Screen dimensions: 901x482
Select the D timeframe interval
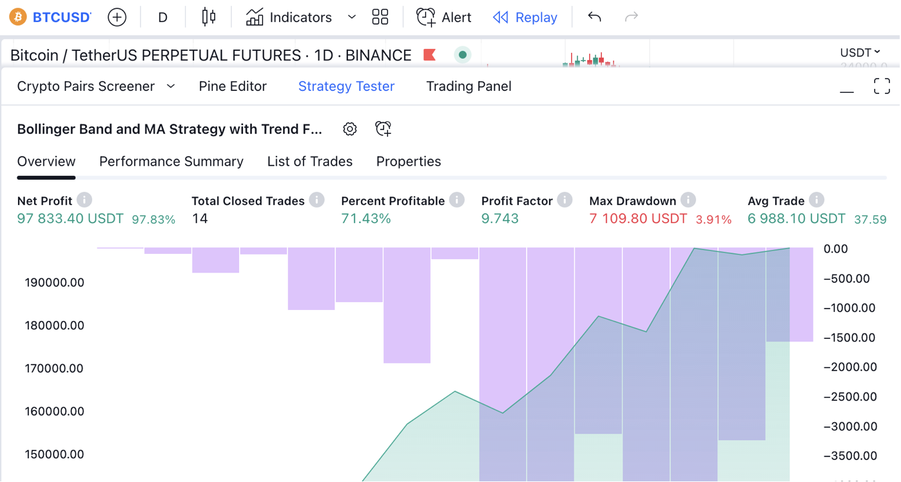163,17
